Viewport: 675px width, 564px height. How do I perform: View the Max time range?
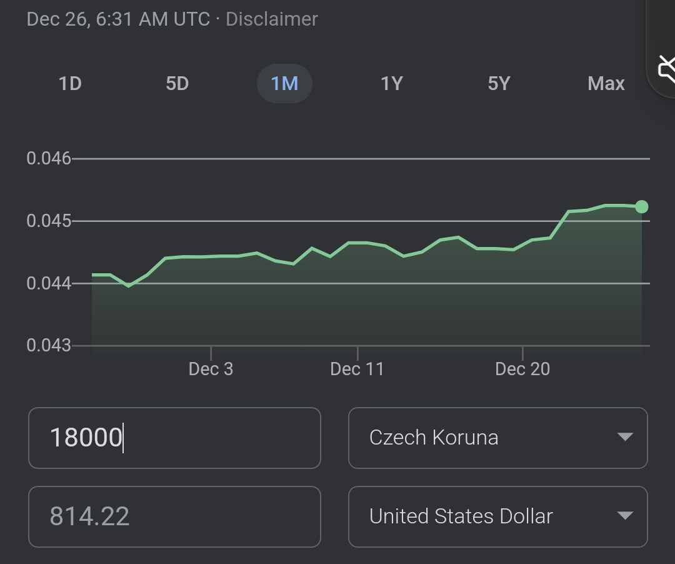[606, 83]
